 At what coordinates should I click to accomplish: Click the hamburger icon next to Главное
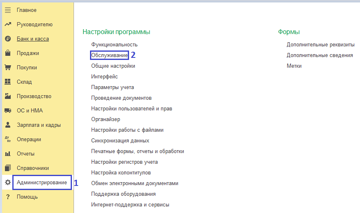pyautogui.click(x=7, y=10)
